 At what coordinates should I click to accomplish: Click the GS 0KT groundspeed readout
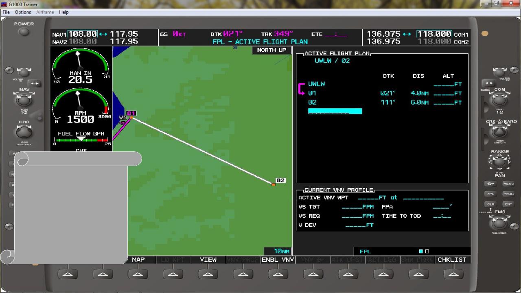point(173,34)
